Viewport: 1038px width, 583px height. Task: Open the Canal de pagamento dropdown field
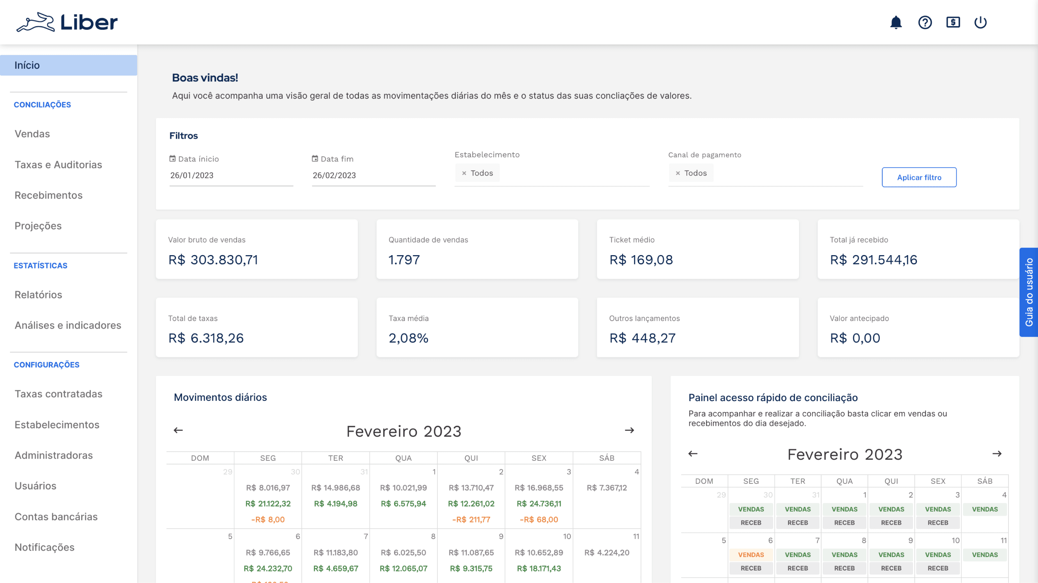[786, 173]
